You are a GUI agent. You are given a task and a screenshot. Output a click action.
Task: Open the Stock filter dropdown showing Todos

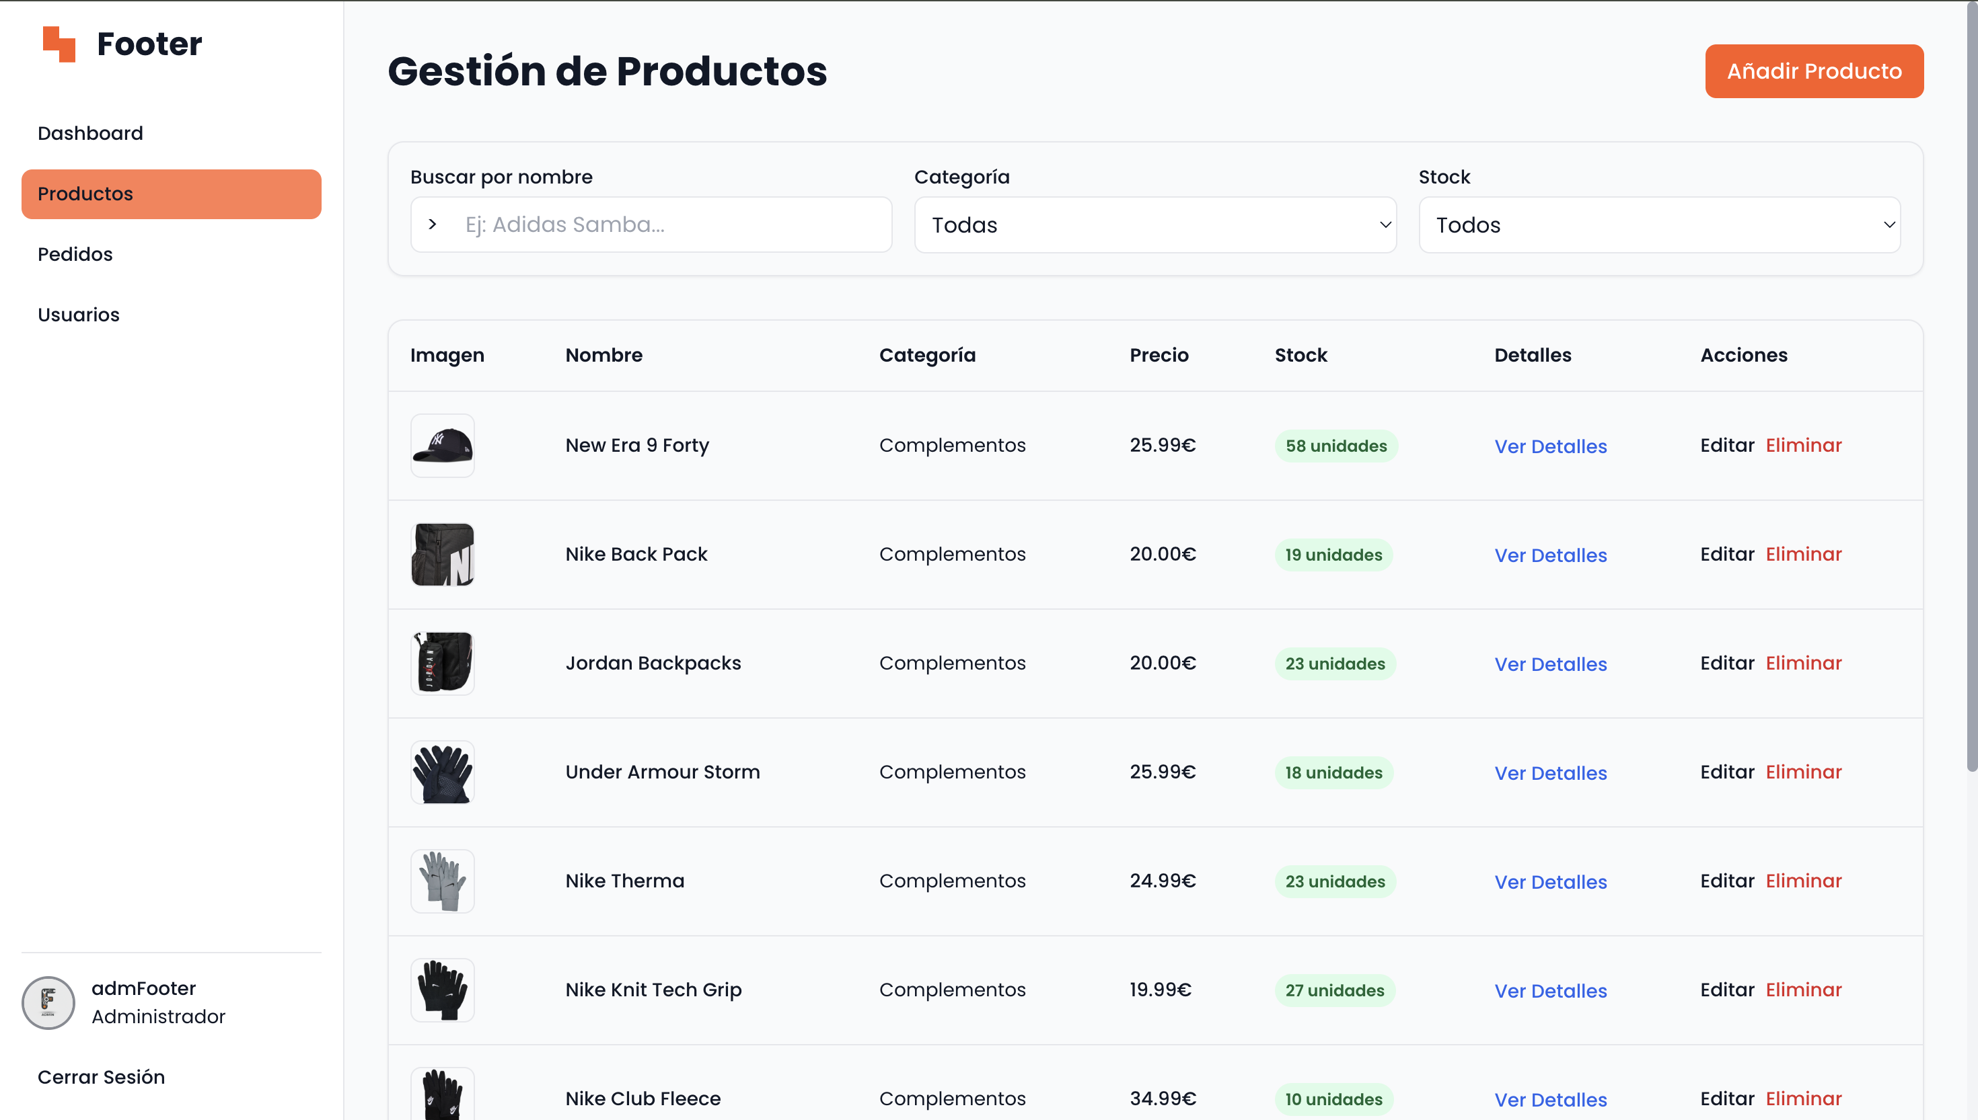pos(1659,225)
